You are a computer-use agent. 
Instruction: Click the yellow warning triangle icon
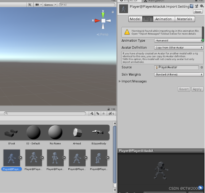click(127, 32)
